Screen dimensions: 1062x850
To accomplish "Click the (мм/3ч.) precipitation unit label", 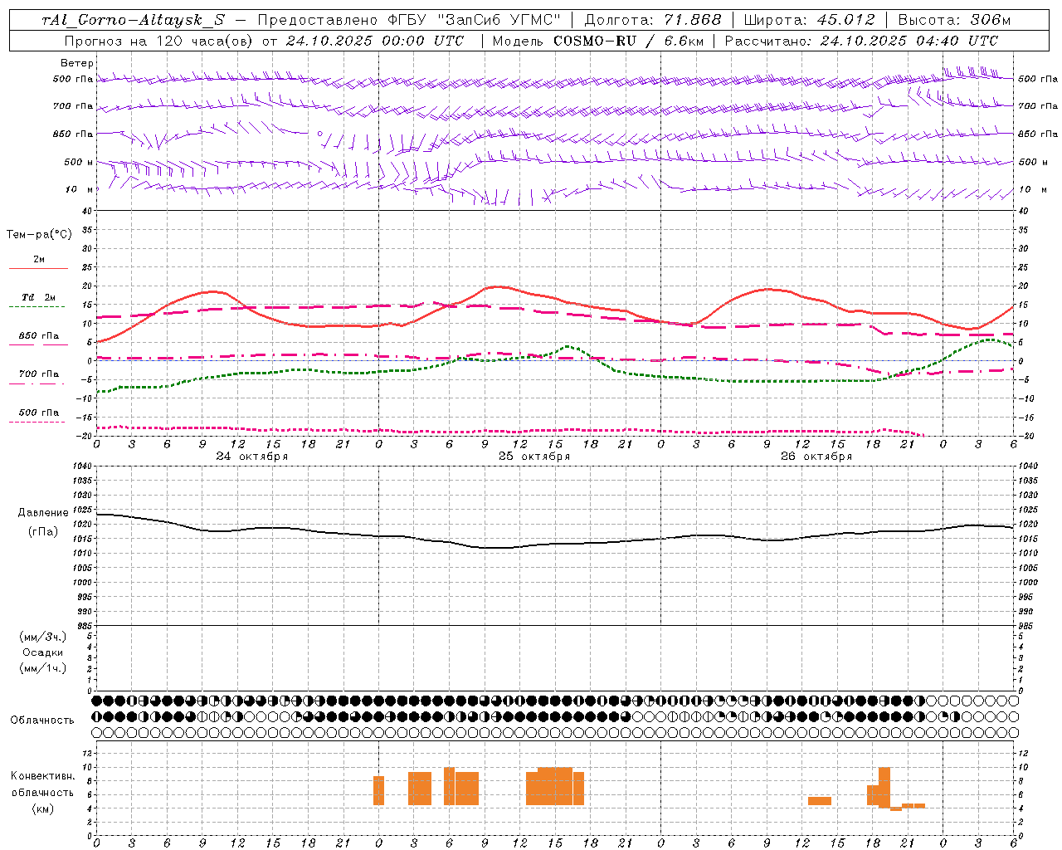I will pyautogui.click(x=43, y=637).
